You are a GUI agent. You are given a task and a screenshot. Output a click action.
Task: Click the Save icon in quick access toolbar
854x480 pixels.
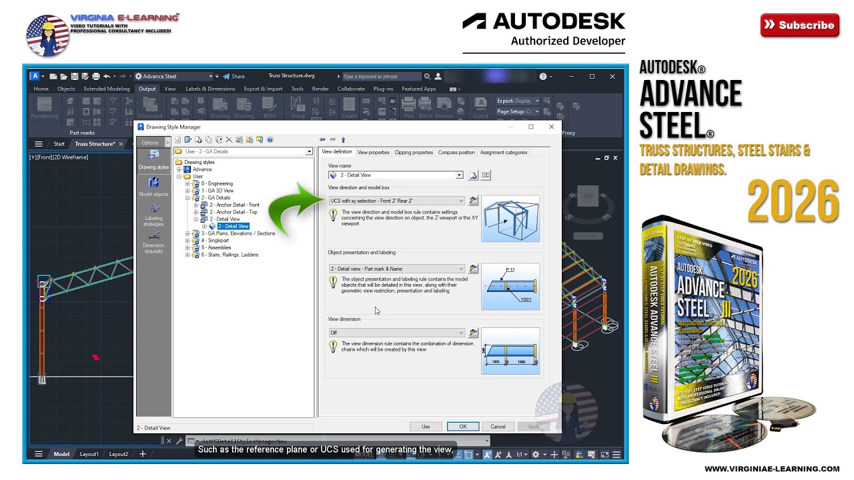pos(75,76)
